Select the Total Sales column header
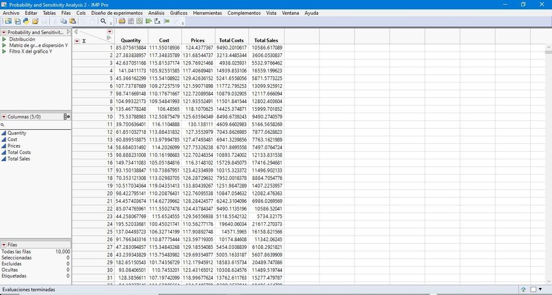This screenshot has width=552, height=295. pos(266,40)
